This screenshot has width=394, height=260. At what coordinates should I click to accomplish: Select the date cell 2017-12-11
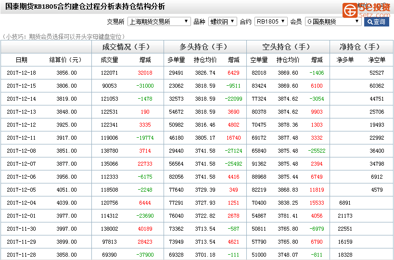click(21, 138)
